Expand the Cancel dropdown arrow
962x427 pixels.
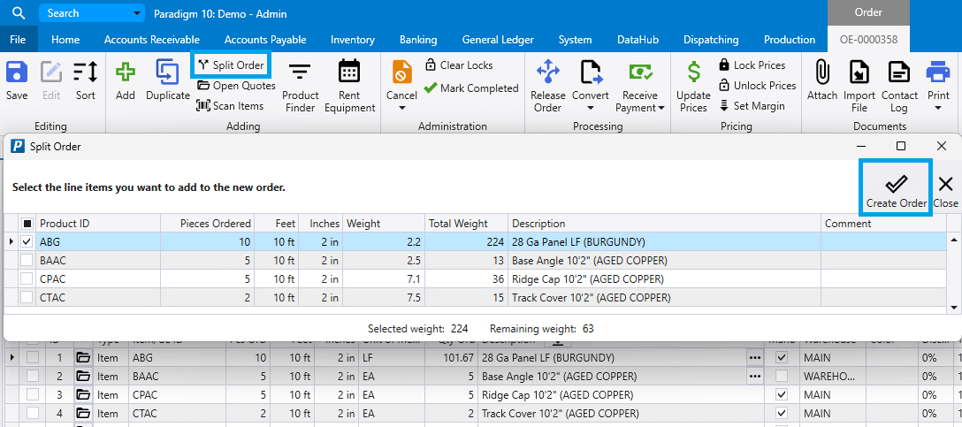point(401,109)
